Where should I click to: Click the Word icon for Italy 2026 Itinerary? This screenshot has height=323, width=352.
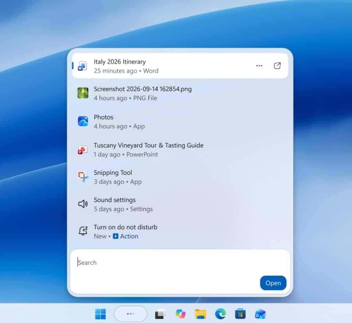tap(82, 66)
